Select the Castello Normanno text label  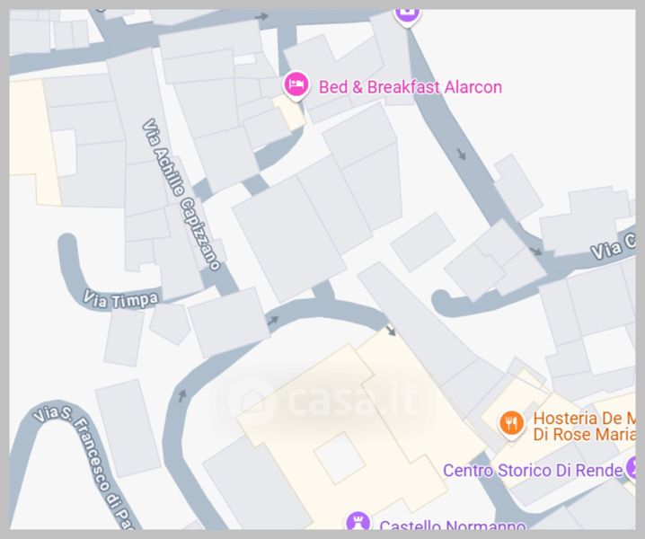(453, 525)
